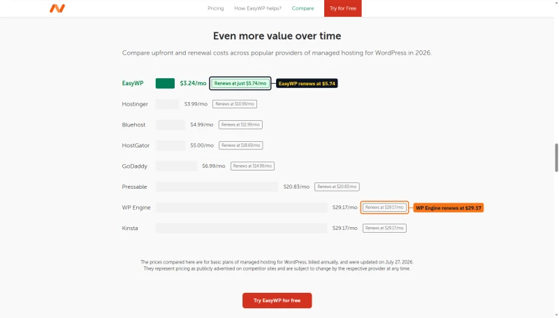559x318 pixels.
Task: Click the $6.99/mo GoDaddy price
Action: coord(214,166)
